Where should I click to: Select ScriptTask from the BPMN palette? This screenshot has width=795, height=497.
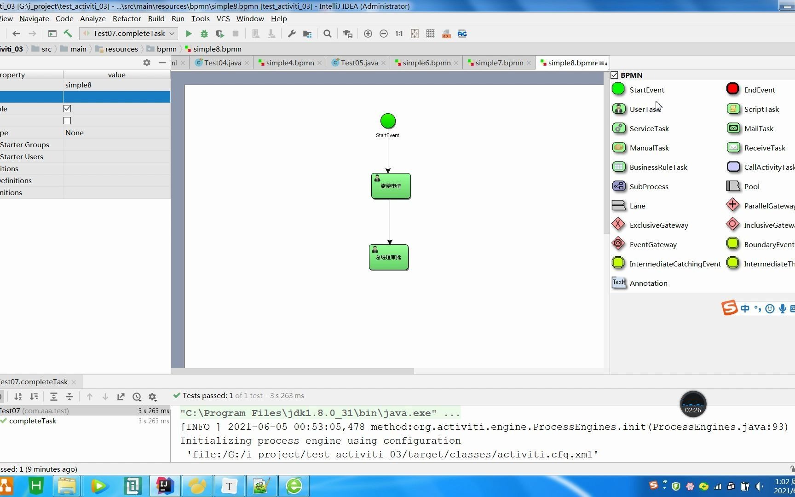(x=753, y=109)
